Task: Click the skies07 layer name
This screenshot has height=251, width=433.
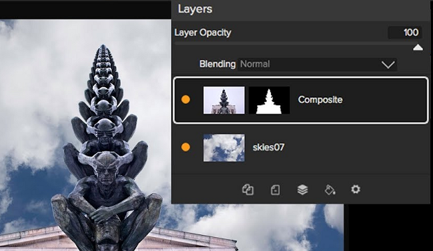Action: [x=268, y=147]
